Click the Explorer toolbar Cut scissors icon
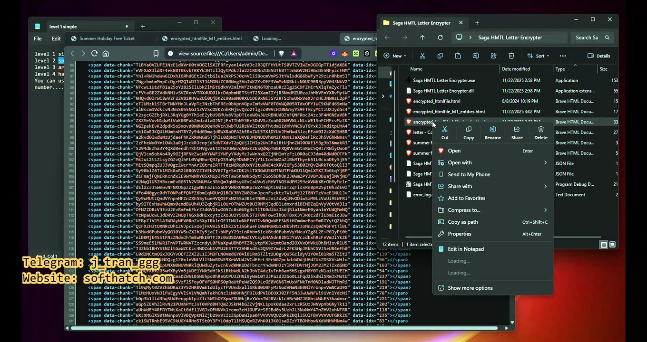This screenshot has width=647, height=342. pyautogui.click(x=422, y=56)
